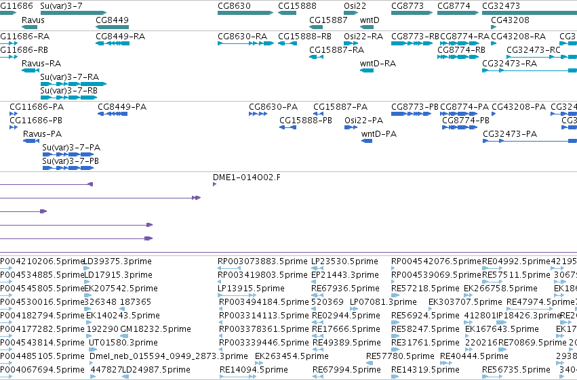This screenshot has height=380, width=577.
Task: Select the DME1-014002.F feature
Action: click(x=214, y=184)
